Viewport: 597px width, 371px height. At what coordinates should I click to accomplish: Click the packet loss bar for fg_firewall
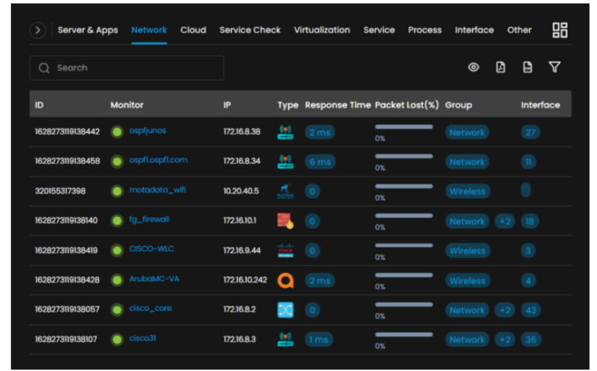[404, 215]
